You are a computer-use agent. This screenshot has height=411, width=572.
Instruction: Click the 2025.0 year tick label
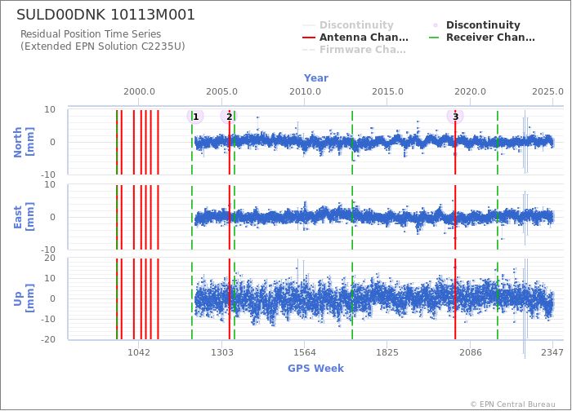pos(547,91)
